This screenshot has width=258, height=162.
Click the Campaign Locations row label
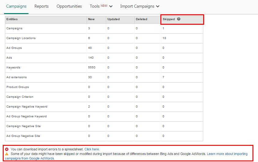21,38
